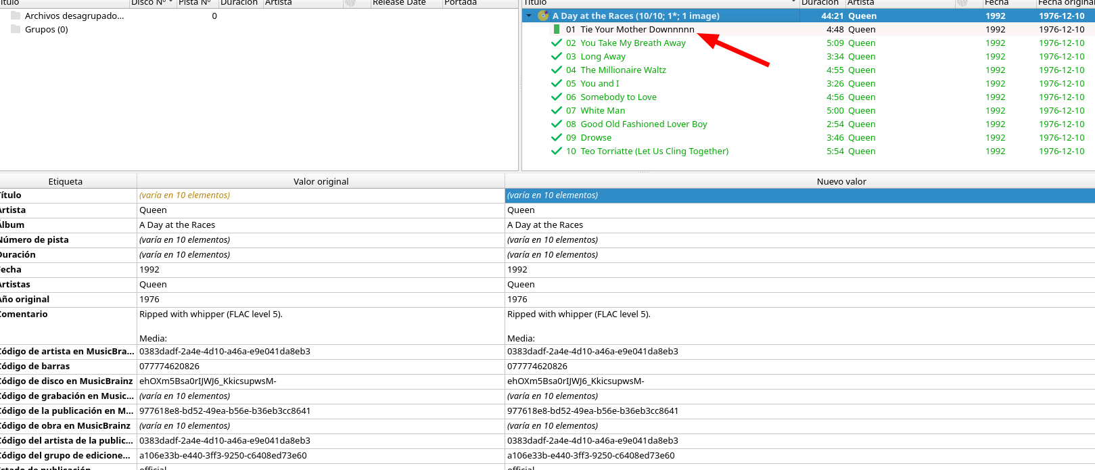Click the folder icon beside Grupos (0)
The image size is (1095, 470).
(16, 29)
